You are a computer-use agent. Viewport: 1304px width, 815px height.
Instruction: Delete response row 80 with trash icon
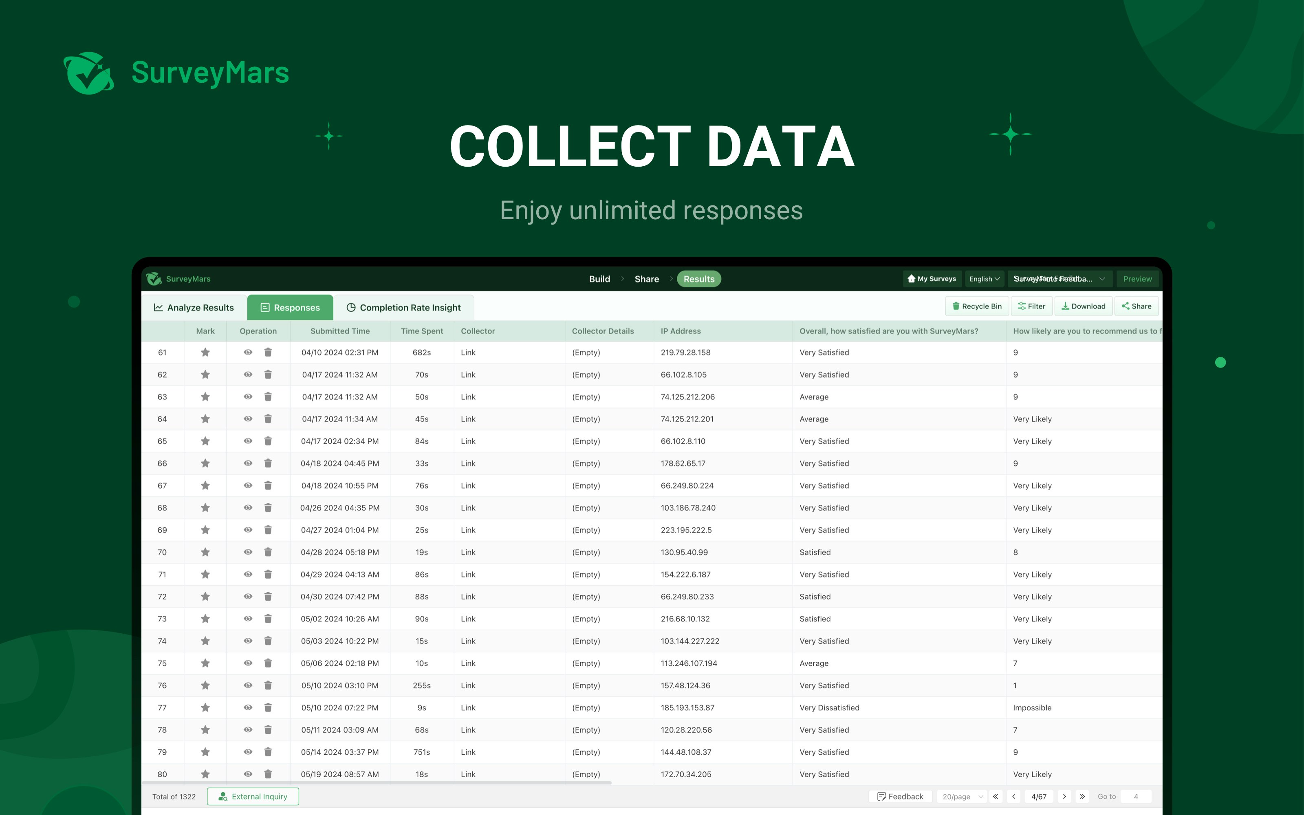[x=268, y=774]
